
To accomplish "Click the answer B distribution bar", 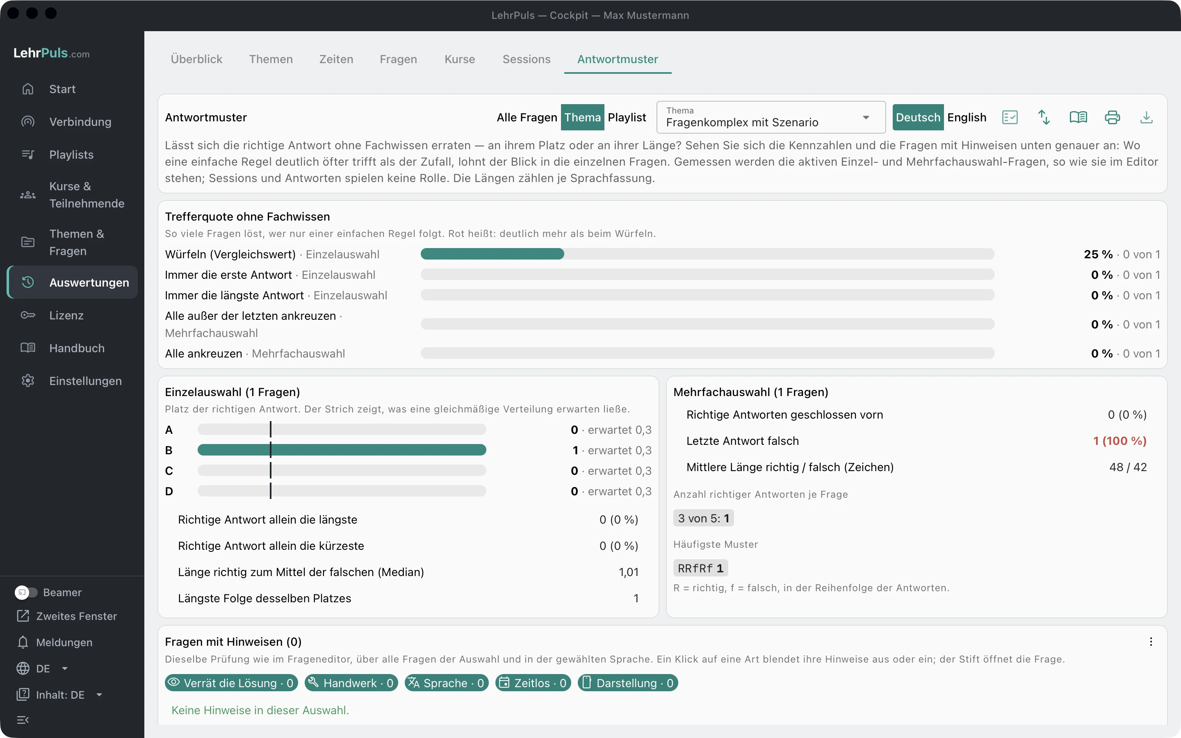I will [342, 450].
